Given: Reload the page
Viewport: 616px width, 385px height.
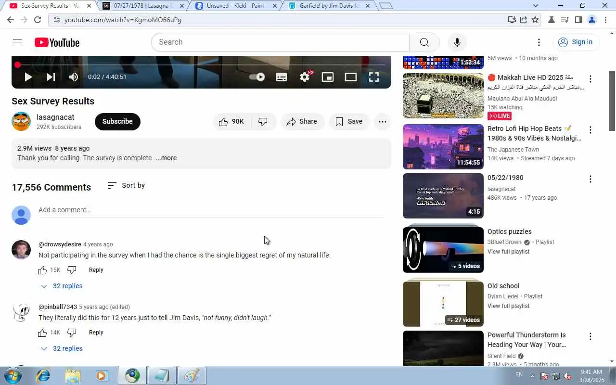Looking at the screenshot, I should (x=38, y=20).
